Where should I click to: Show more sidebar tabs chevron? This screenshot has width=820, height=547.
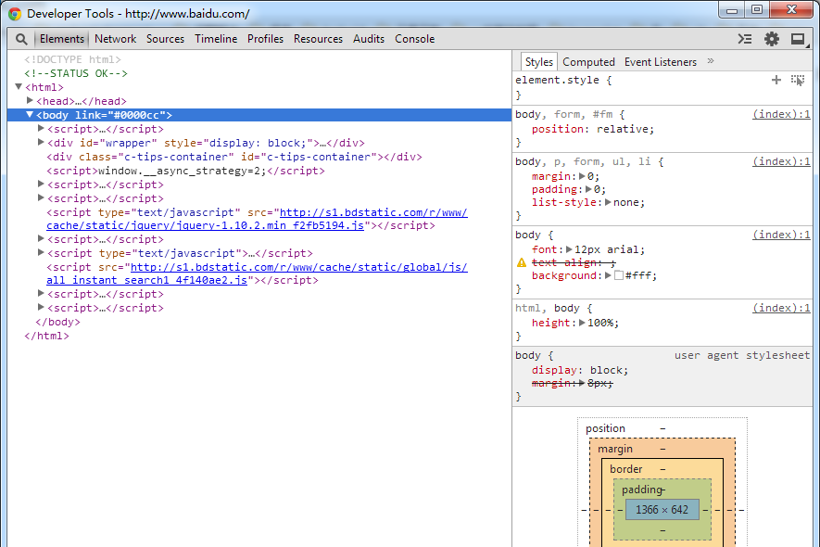point(711,61)
